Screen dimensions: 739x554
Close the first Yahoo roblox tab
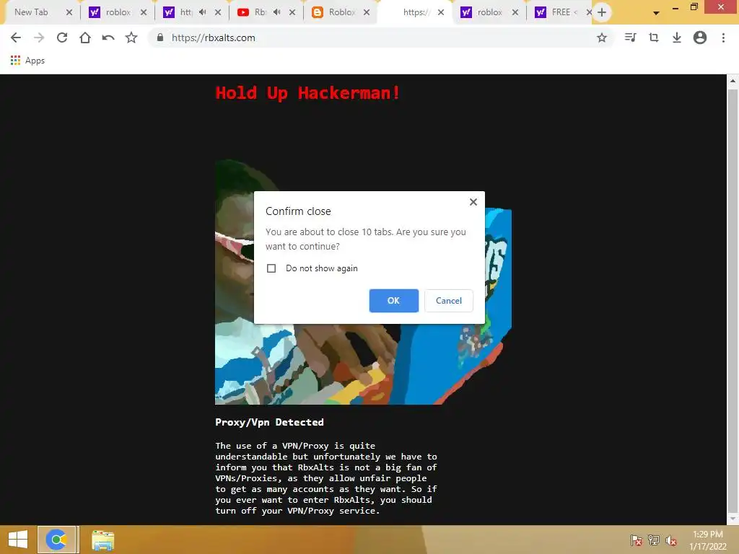(144, 12)
